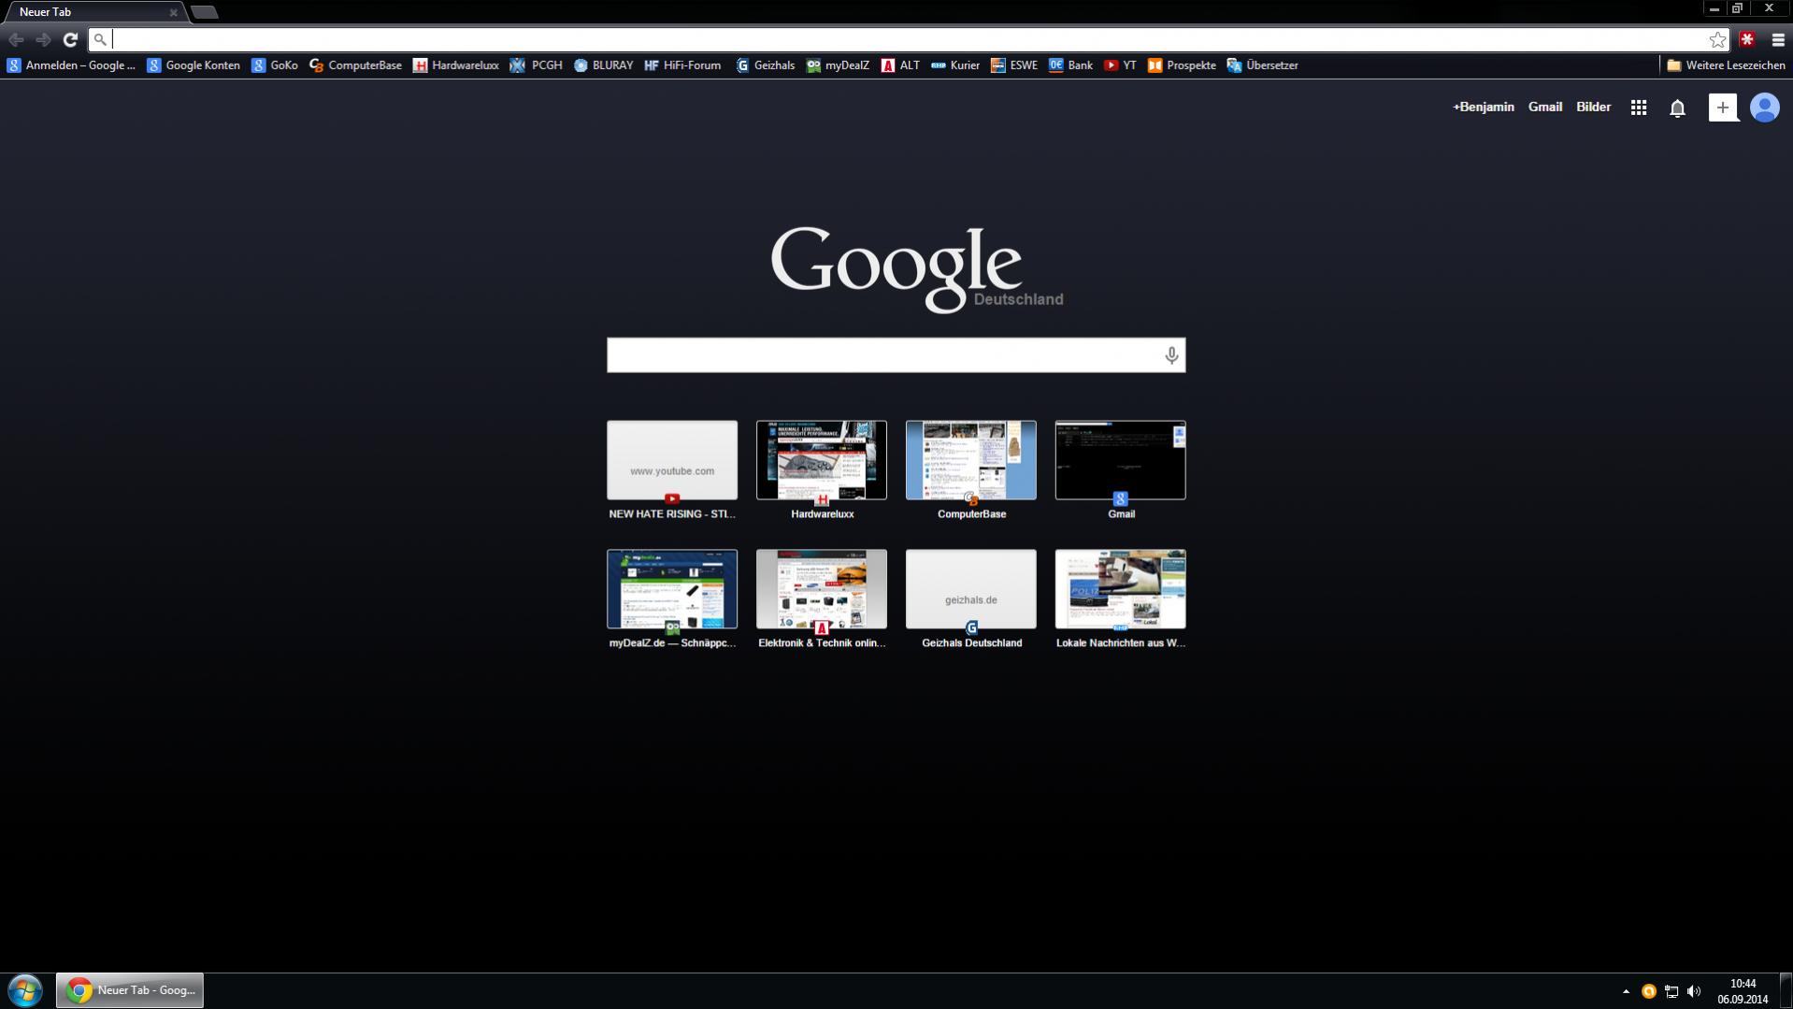
Task: Open the Bank bookmark
Action: click(x=1070, y=65)
